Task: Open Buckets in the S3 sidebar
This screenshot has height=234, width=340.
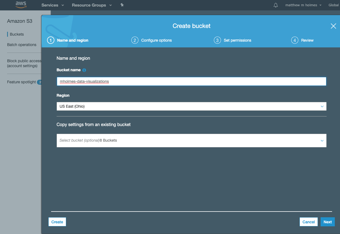Action: point(17,34)
